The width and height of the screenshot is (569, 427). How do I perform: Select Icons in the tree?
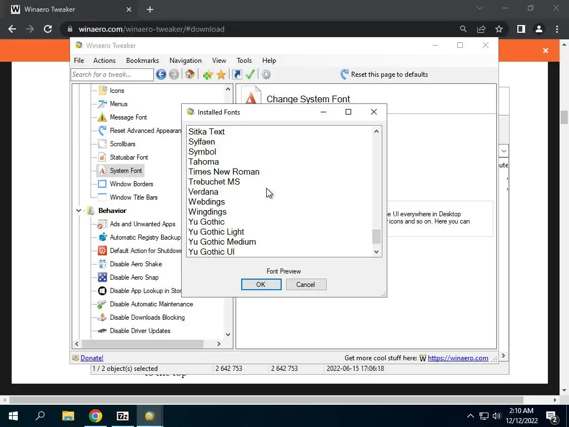117,91
